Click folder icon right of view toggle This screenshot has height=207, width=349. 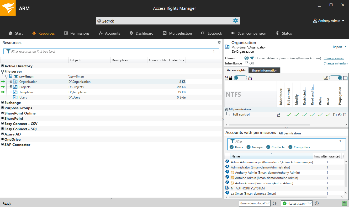(345, 78)
